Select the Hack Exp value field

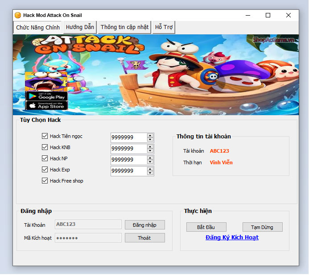click(x=129, y=171)
